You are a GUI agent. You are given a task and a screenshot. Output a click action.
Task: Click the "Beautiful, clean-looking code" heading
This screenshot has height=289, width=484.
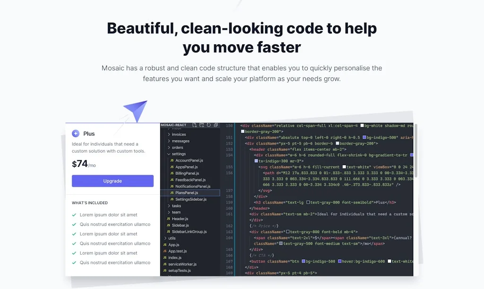[x=242, y=38]
